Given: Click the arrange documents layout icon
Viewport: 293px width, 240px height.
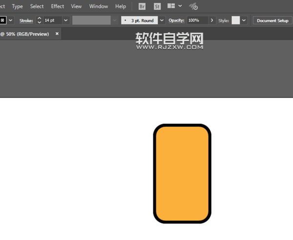Looking at the screenshot, I should click(x=171, y=6).
